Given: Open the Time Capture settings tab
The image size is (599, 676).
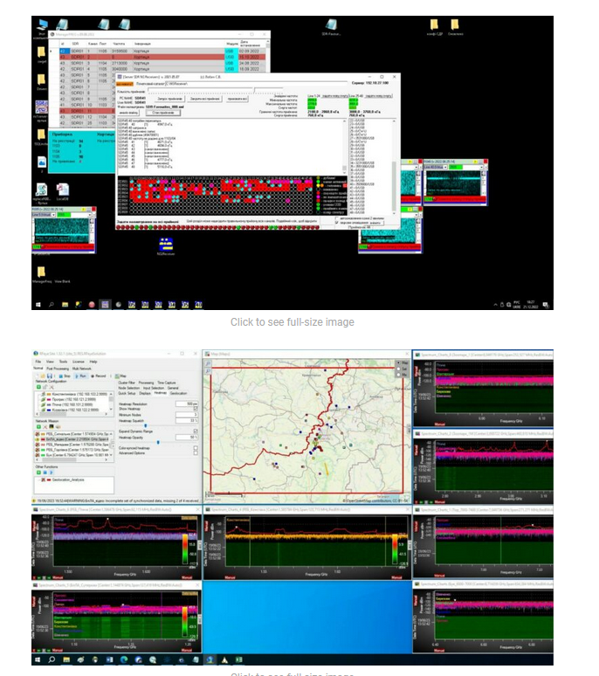Looking at the screenshot, I should [x=167, y=383].
